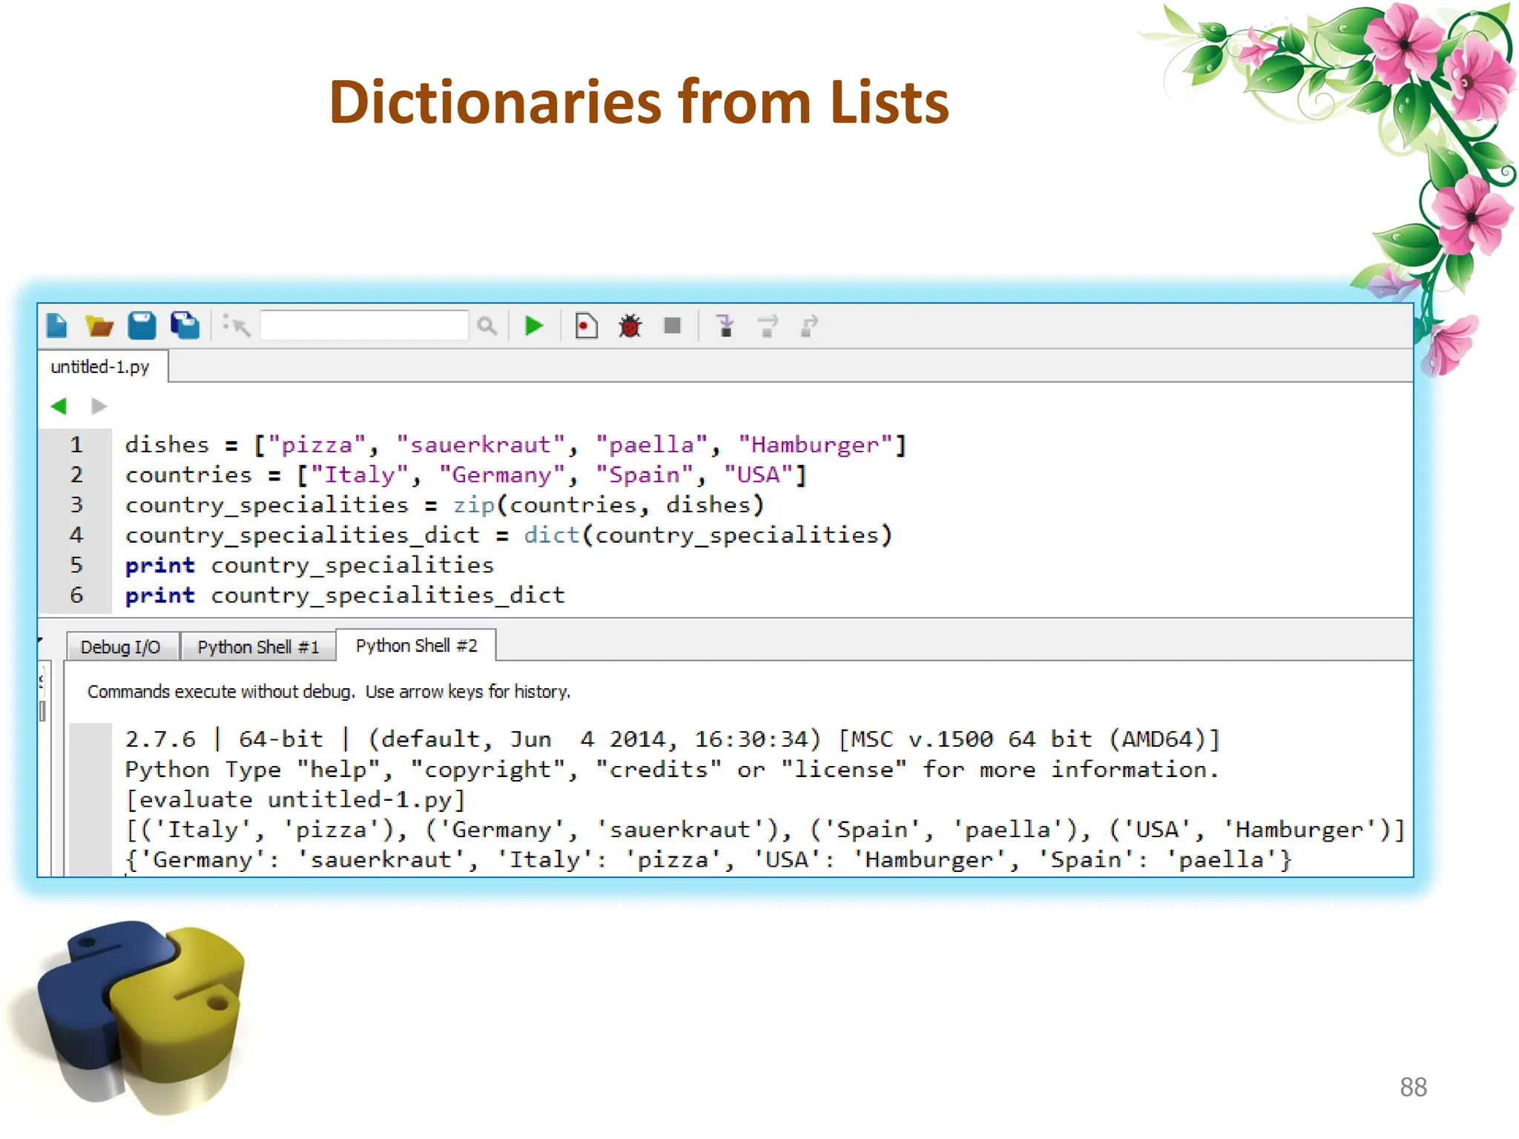
Task: Save the file with the floppy disk icon
Action: point(142,326)
